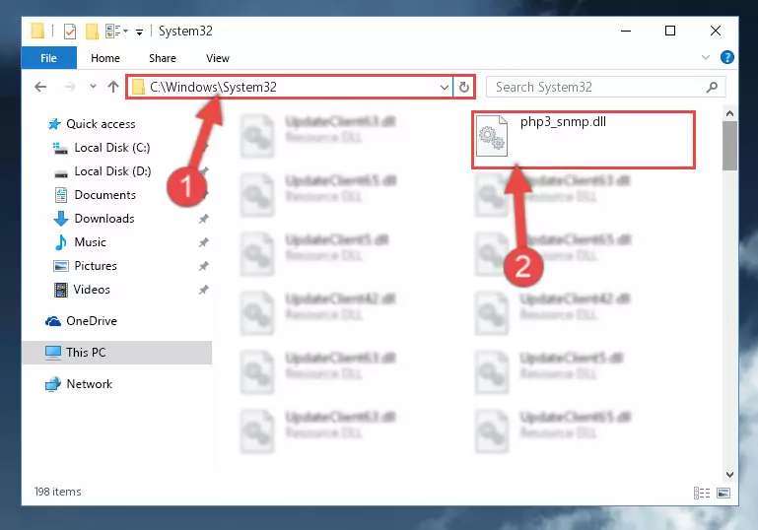The height and width of the screenshot is (530, 758).
Task: Open the Recent locations dropdown
Action: 93,87
